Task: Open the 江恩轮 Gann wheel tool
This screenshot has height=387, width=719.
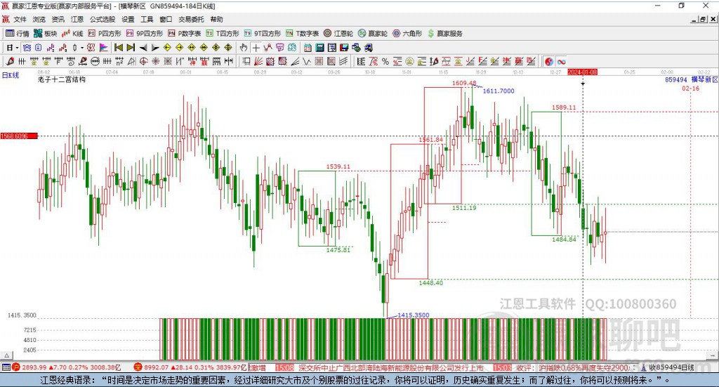Action: click(338, 34)
